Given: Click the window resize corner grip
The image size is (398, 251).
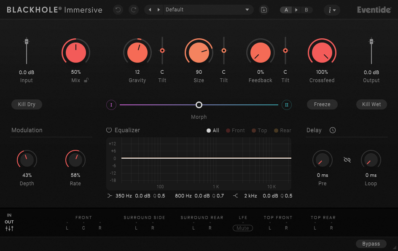Looking at the screenshot, I should coord(394,247).
